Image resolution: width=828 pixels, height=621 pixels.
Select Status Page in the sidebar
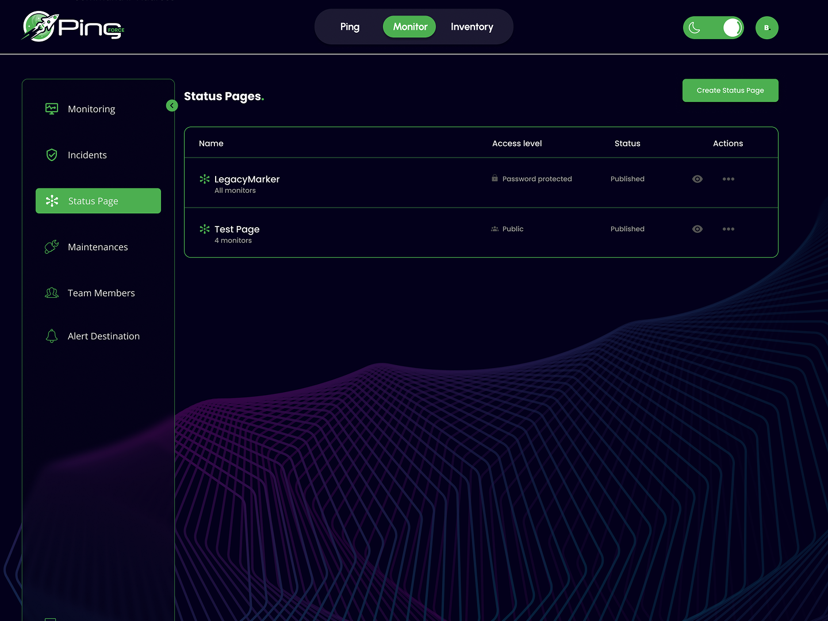coord(98,201)
